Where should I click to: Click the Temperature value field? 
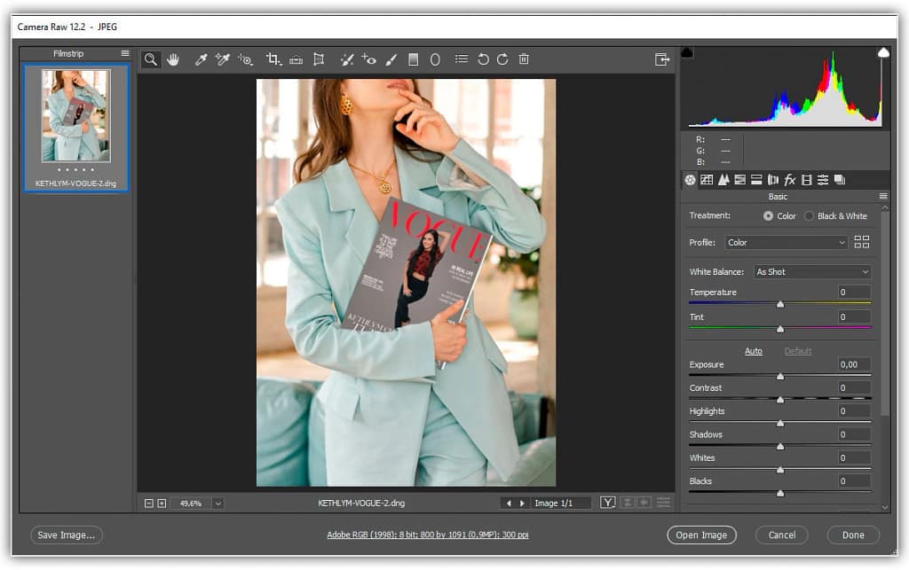click(854, 293)
